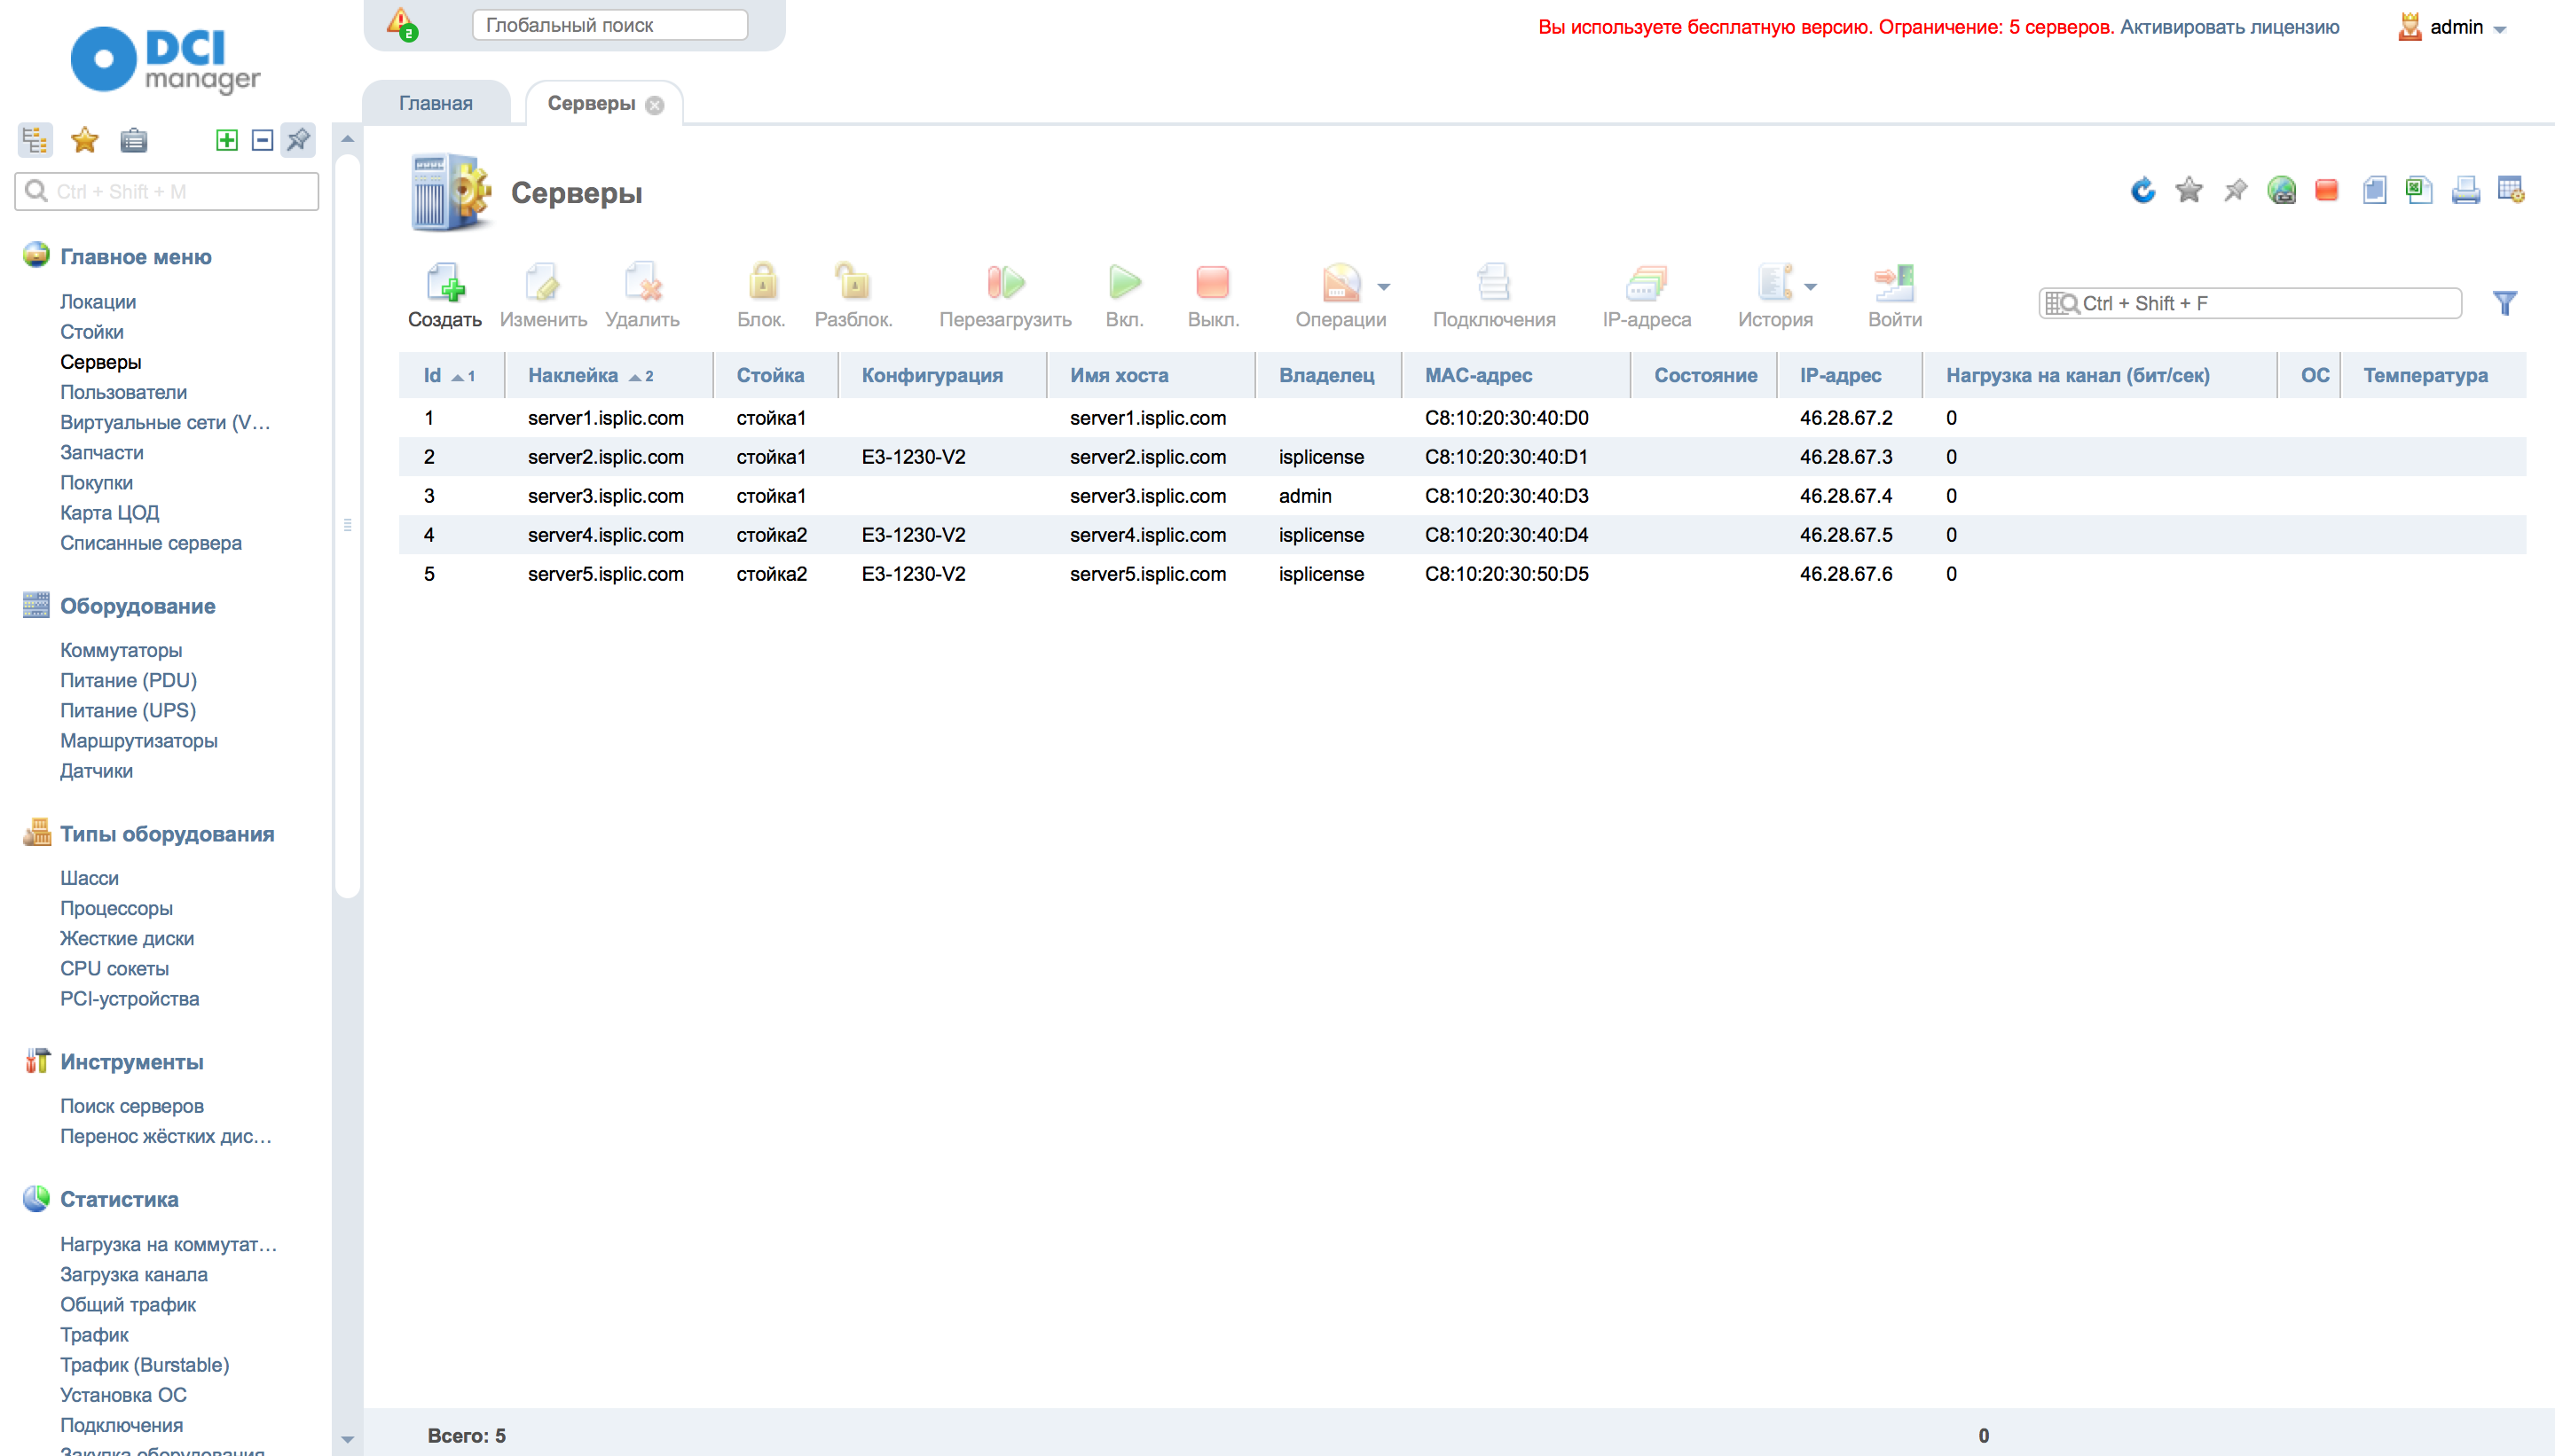Open Коммутаторы in the sidebar menu
Viewport: 2555px width, 1456px height.
[121, 650]
